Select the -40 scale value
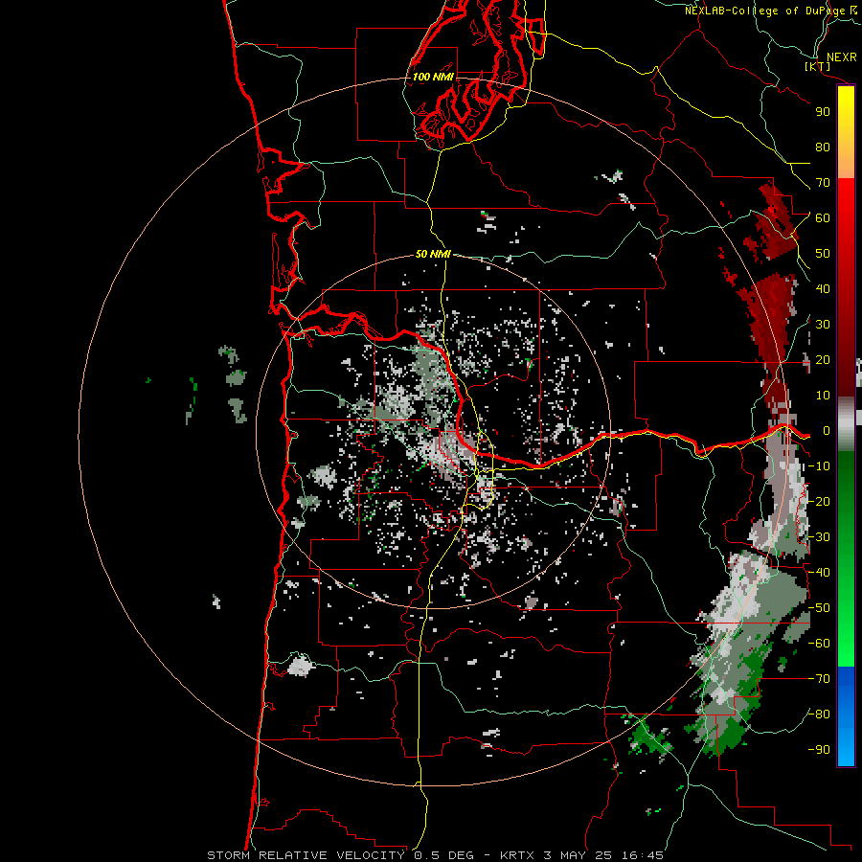The image size is (862, 862). click(x=819, y=573)
